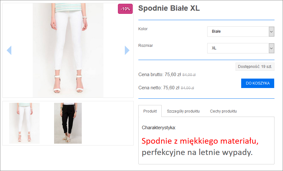The height and width of the screenshot is (171, 283).
Task: Expand the Kolor dropdown arrow
Action: [x=271, y=31]
